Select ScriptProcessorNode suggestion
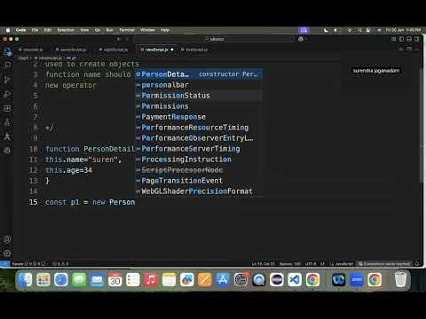Image resolution: width=426 pixels, height=319 pixels. [x=199, y=170]
